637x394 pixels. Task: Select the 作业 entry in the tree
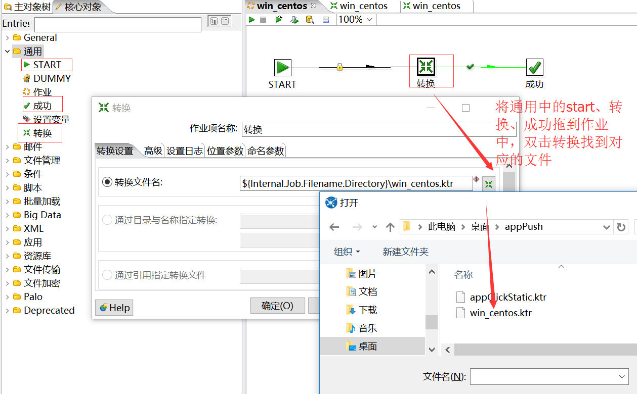pos(37,92)
